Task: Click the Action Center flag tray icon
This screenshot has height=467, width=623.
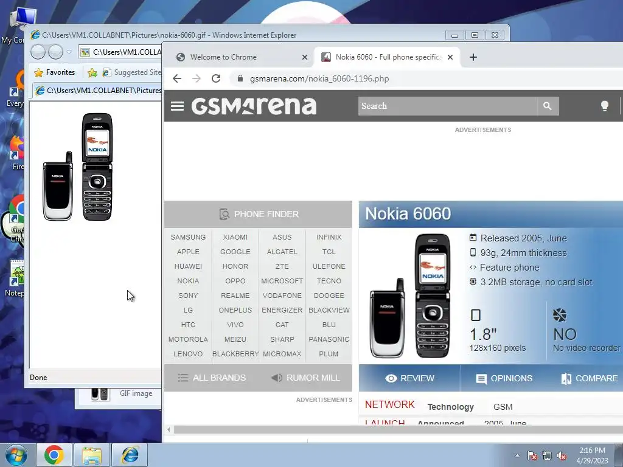Action: click(532, 455)
